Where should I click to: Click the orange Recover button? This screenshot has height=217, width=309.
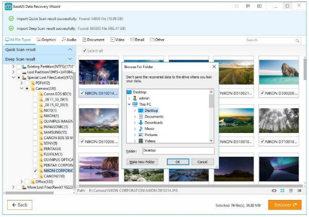[x=285, y=205]
